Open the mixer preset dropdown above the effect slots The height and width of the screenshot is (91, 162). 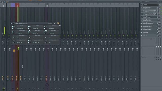151,5
